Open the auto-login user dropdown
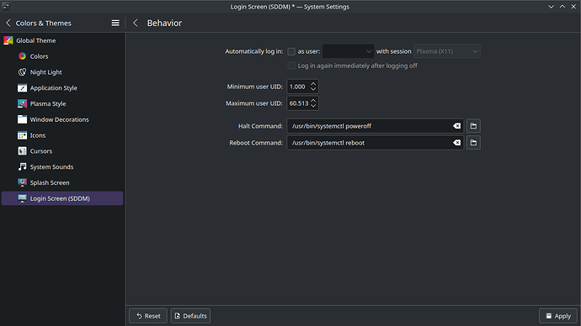The height and width of the screenshot is (326, 581). point(348,51)
